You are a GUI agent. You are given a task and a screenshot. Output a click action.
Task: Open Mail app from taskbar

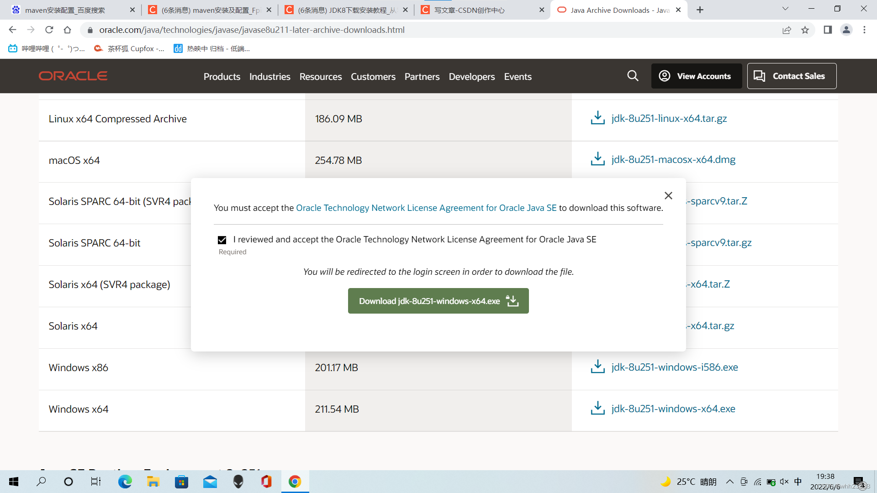click(x=210, y=482)
